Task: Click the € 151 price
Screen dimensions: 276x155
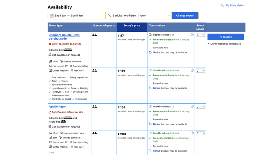Action: point(121,107)
